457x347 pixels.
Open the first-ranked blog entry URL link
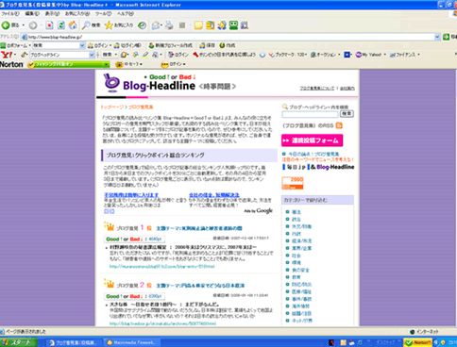click(162, 266)
